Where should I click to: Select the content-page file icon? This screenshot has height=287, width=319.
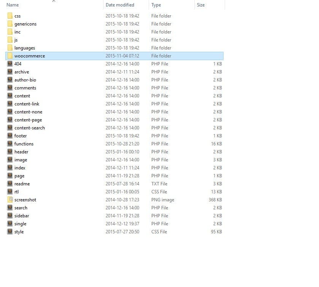10,120
